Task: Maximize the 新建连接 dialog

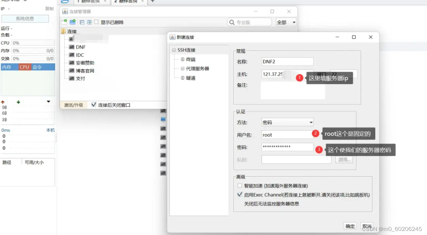Action: tap(354, 37)
